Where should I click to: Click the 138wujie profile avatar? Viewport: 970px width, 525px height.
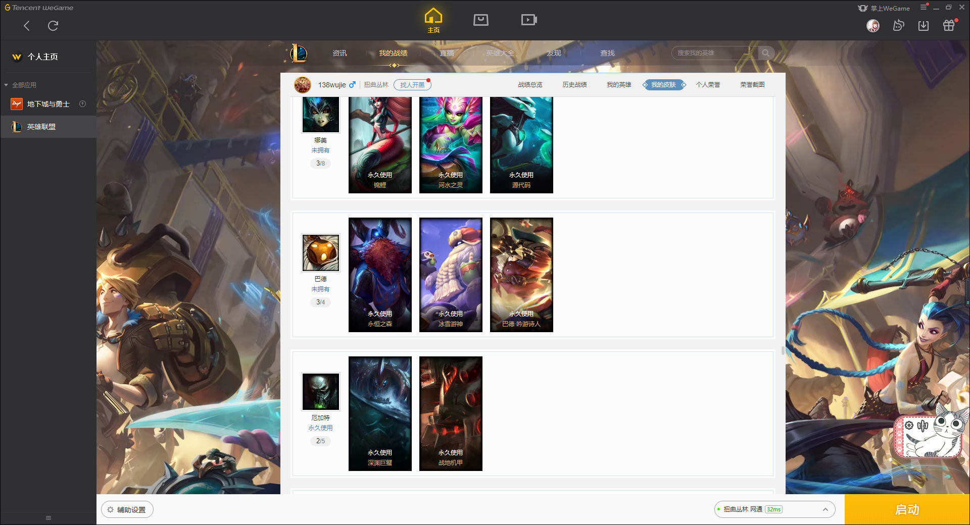(x=303, y=85)
